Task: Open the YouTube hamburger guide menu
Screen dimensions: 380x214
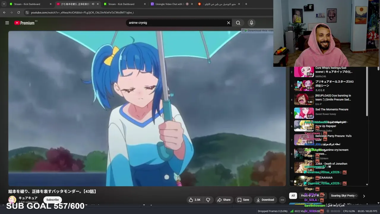Action: tap(7, 23)
